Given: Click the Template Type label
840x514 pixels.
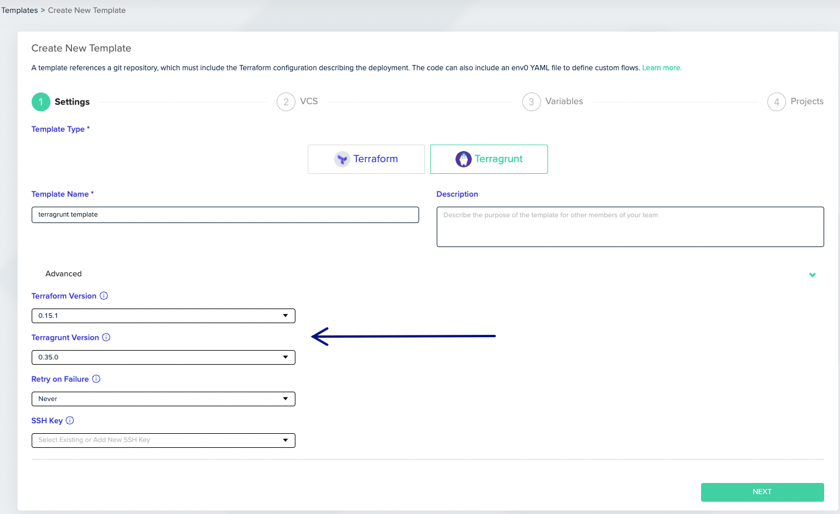Looking at the screenshot, I should coord(60,129).
